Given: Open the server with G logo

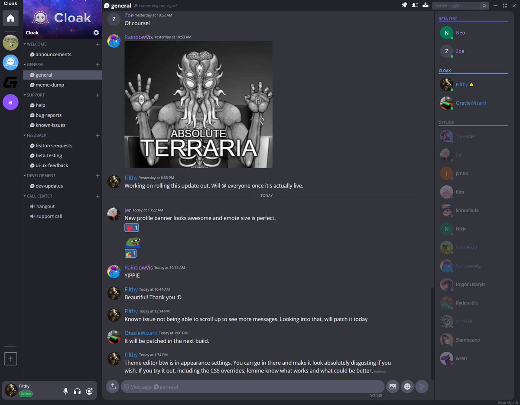Looking at the screenshot, I should point(10,82).
